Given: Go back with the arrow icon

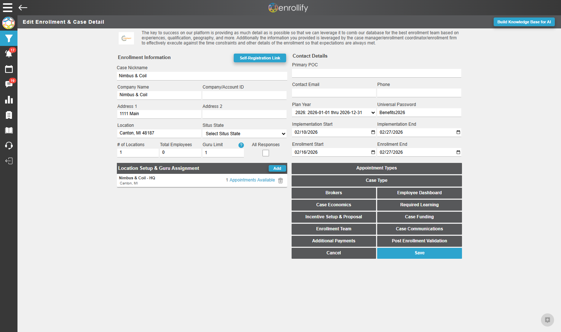Looking at the screenshot, I should pyautogui.click(x=23, y=8).
